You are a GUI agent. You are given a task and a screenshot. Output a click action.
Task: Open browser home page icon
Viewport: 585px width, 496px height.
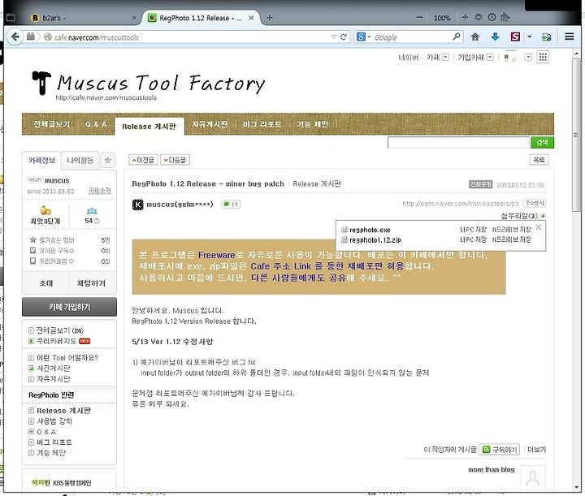coord(475,37)
